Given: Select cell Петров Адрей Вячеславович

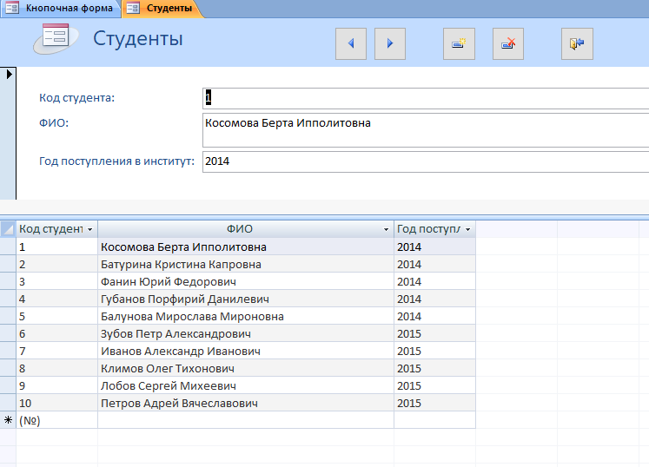Looking at the screenshot, I should point(246,404).
